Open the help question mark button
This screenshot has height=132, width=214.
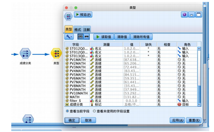click(x=184, y=14)
